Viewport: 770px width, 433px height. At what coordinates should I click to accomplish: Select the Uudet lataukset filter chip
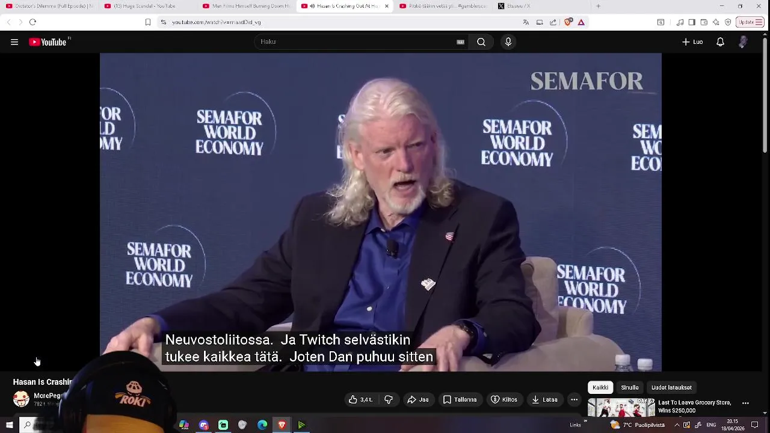671,387
